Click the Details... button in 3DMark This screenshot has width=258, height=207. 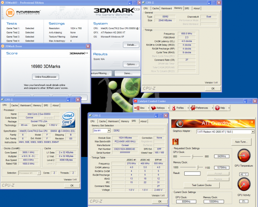(131, 45)
